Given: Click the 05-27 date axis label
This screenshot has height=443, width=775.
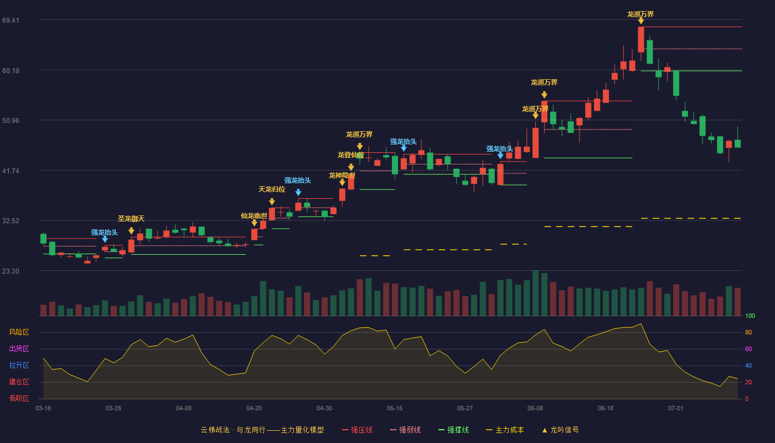Looking at the screenshot, I should click(465, 408).
